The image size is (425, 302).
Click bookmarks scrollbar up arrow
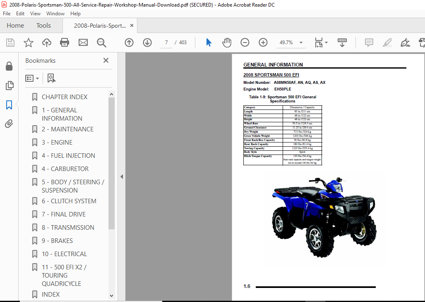(111, 94)
